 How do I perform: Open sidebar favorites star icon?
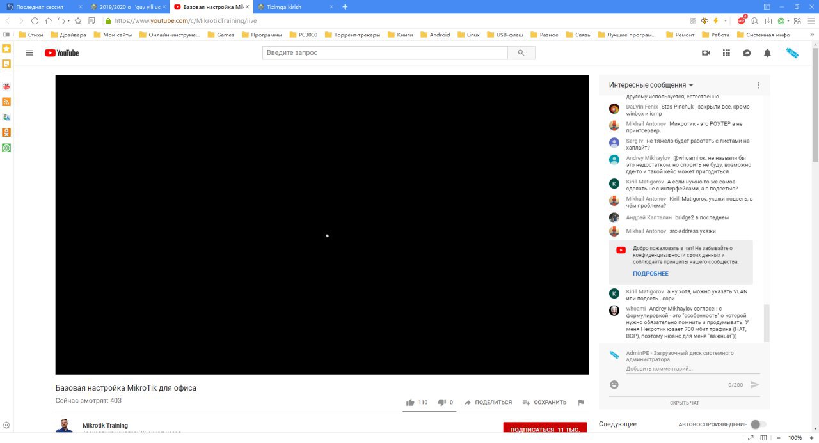click(6, 49)
